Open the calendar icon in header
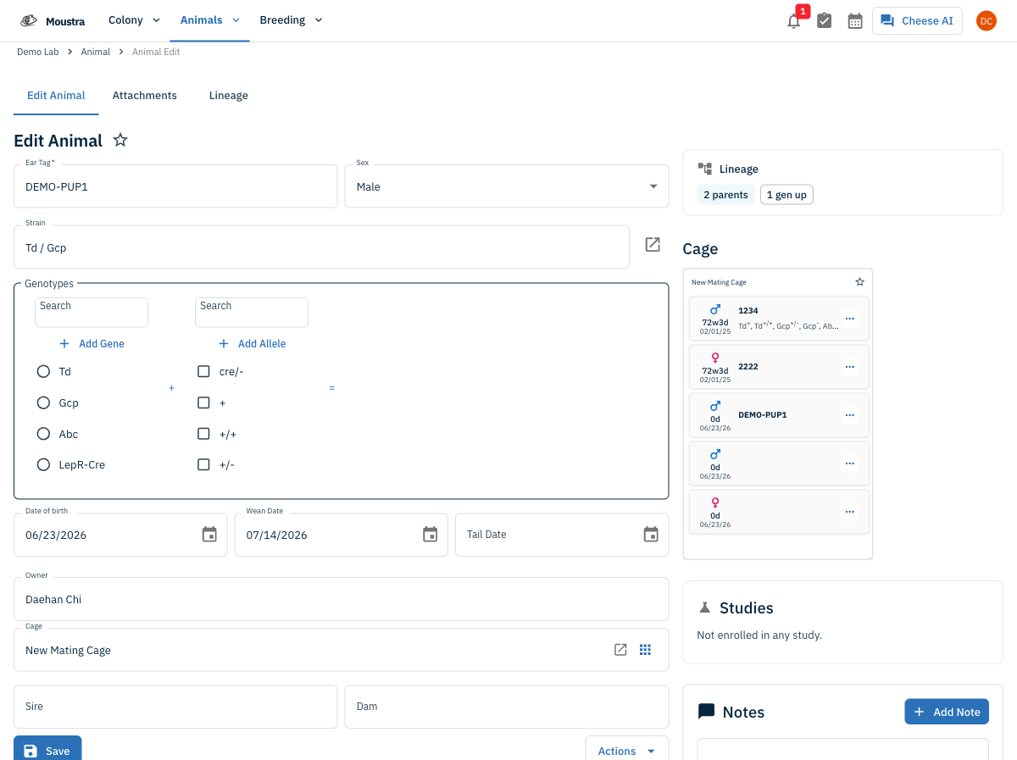Image resolution: width=1017 pixels, height=760 pixels. click(855, 21)
